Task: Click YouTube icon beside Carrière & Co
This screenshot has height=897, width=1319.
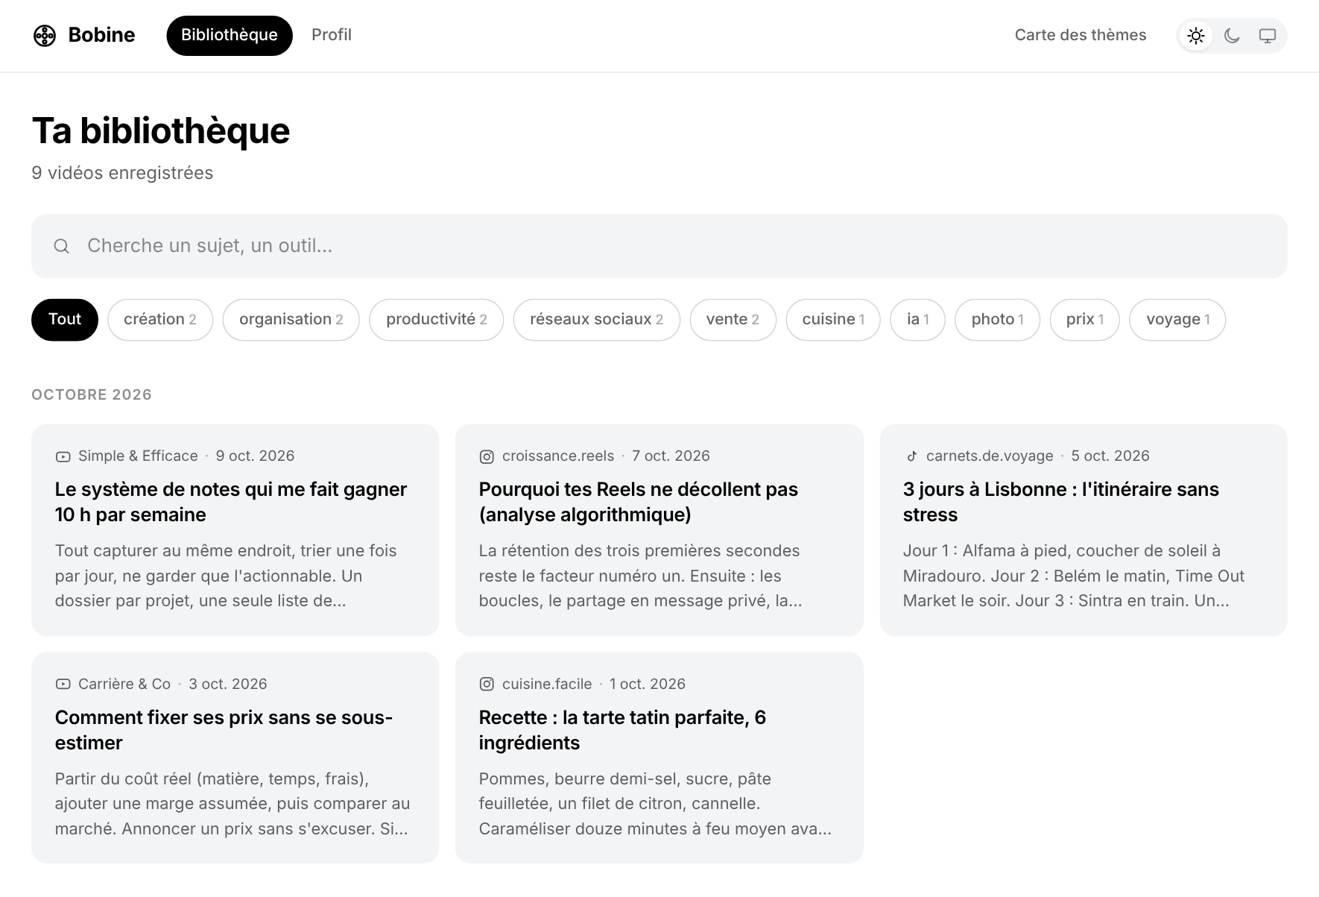Action: [x=63, y=684]
